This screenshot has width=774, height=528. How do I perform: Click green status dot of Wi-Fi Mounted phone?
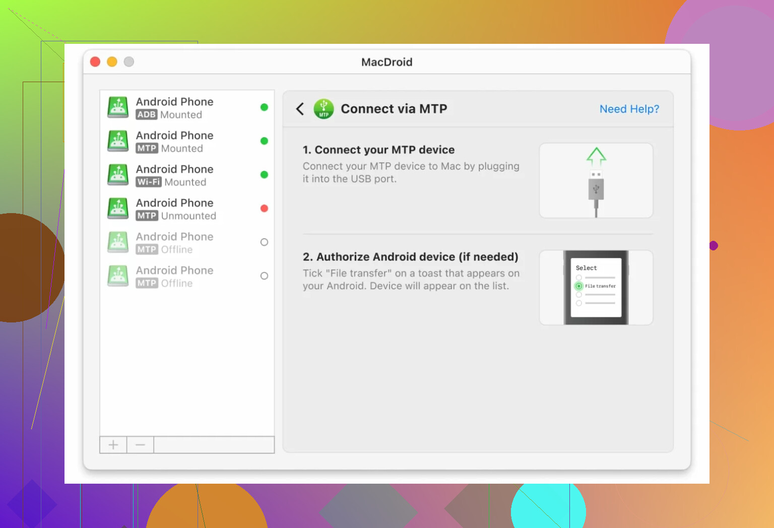coord(264,175)
